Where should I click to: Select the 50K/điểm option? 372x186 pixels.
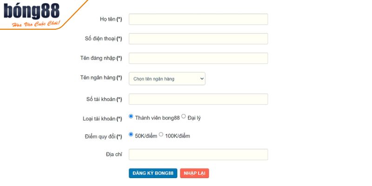pos(131,134)
